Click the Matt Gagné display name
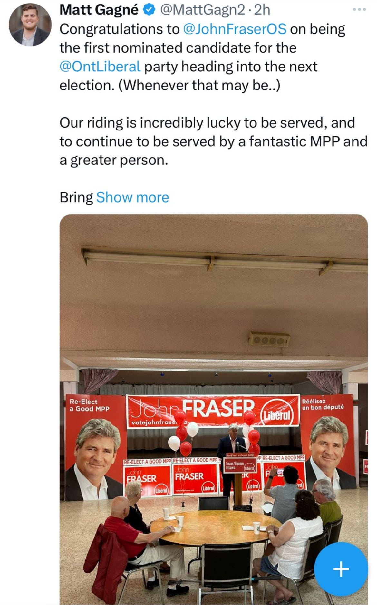 [x=99, y=10]
